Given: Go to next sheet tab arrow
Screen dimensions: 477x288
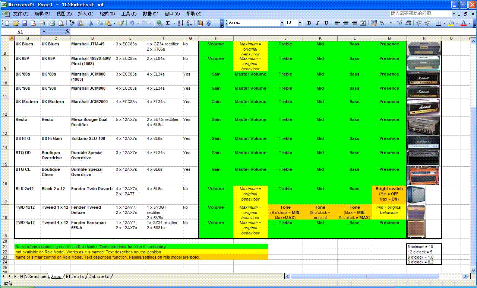Looking at the screenshot, I should tap(16, 276).
